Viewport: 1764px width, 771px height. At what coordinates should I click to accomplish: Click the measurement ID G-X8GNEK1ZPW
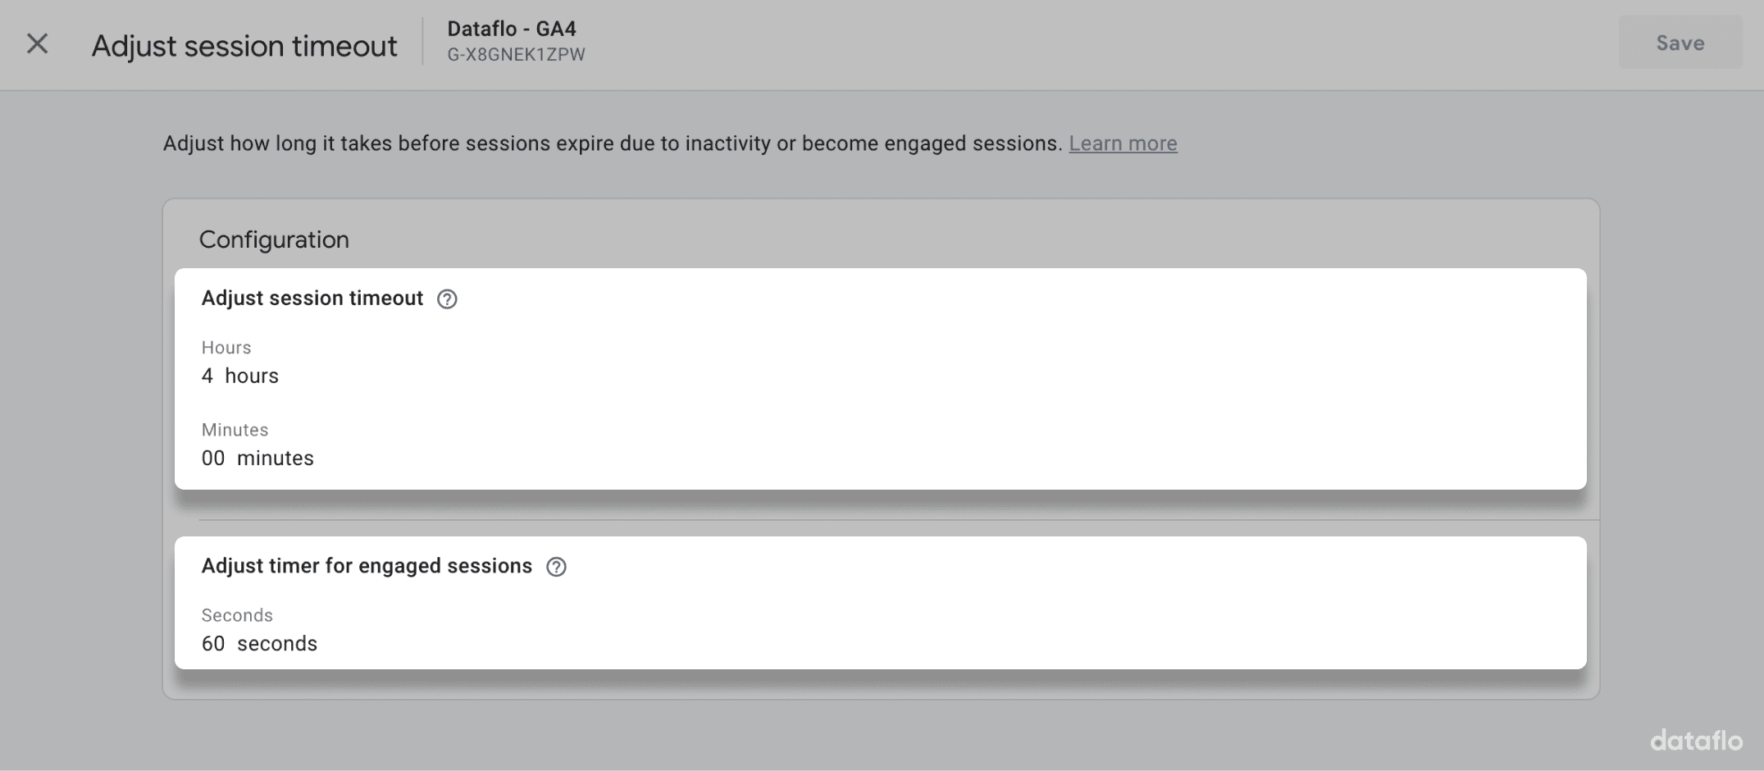pos(516,54)
